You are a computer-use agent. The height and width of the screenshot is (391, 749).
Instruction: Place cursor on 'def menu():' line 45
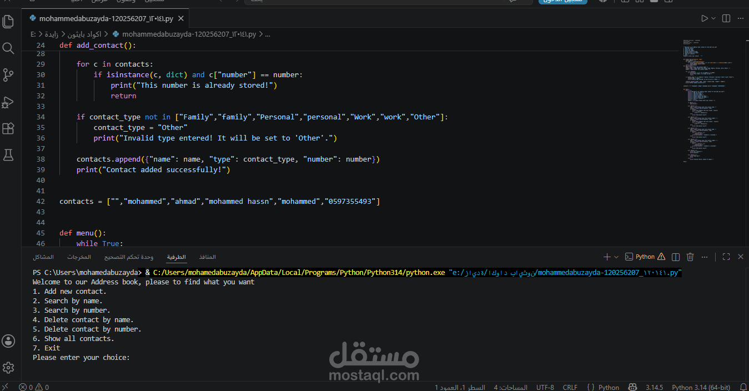click(83, 233)
